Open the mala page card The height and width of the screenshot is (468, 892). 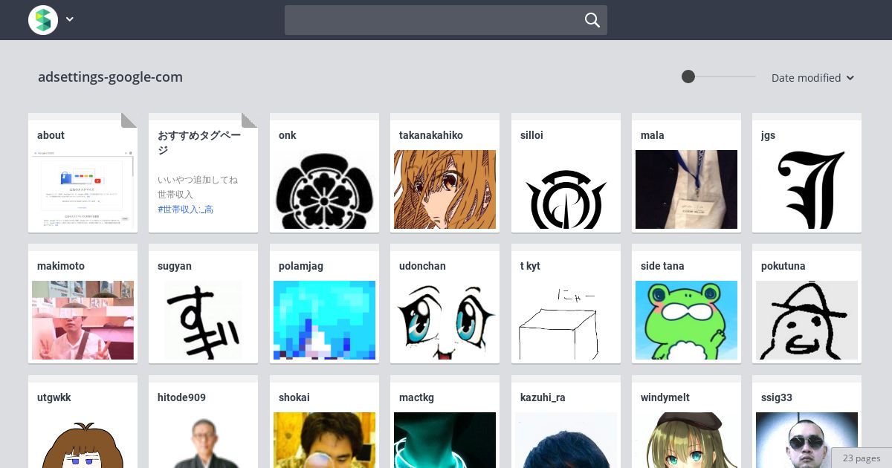(x=686, y=172)
